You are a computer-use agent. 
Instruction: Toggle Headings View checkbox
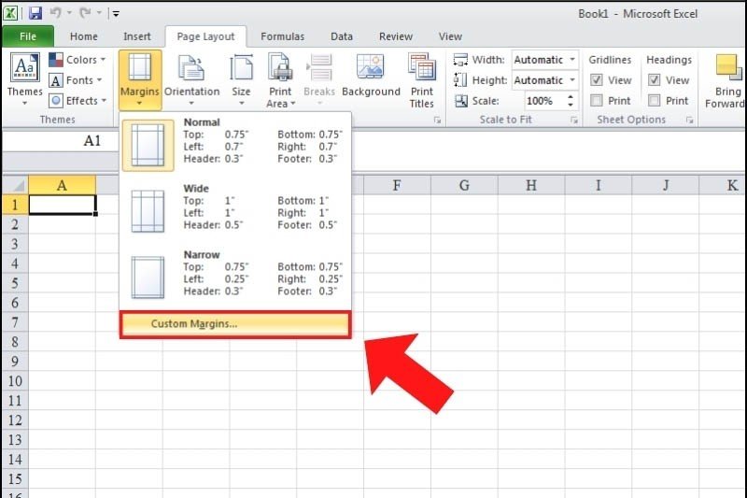(655, 80)
